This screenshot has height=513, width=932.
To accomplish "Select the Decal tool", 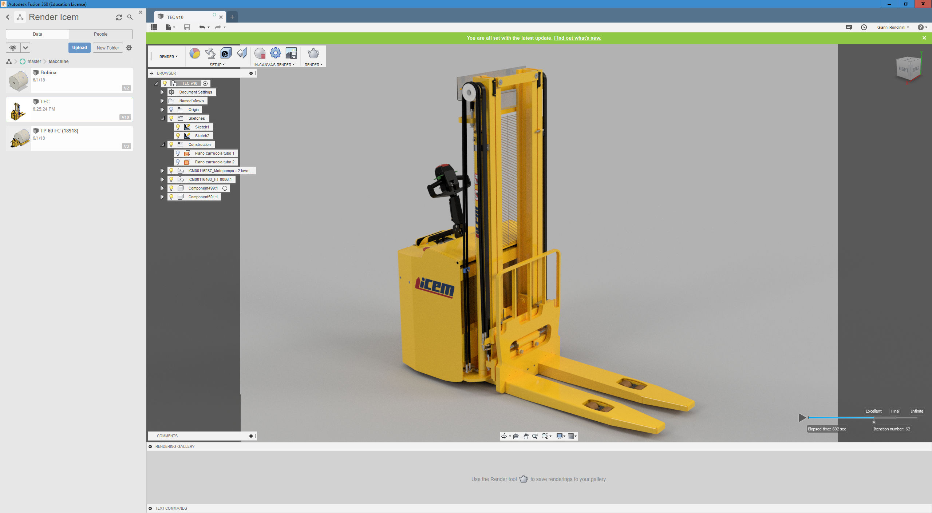I will [x=225, y=53].
